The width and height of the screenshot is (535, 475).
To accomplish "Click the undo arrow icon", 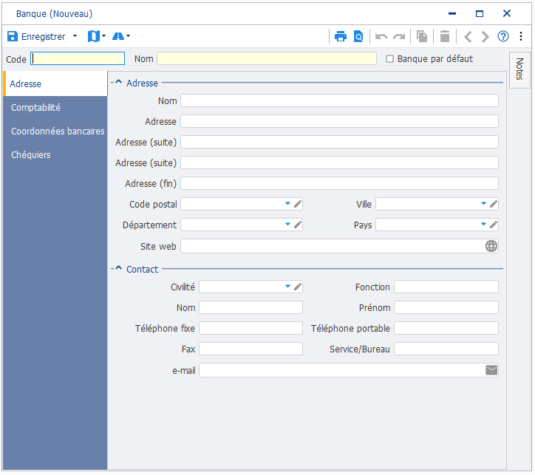I will click(381, 36).
